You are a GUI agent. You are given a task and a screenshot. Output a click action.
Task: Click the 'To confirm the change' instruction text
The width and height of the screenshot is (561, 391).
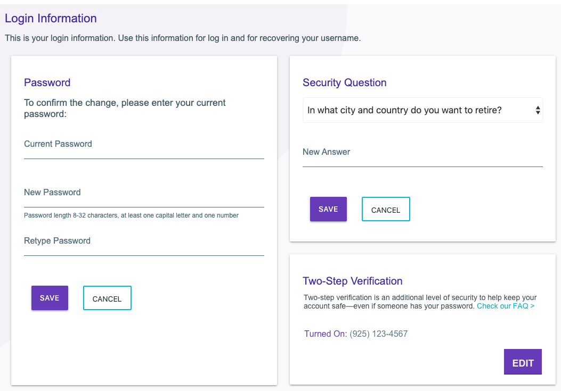[125, 109]
